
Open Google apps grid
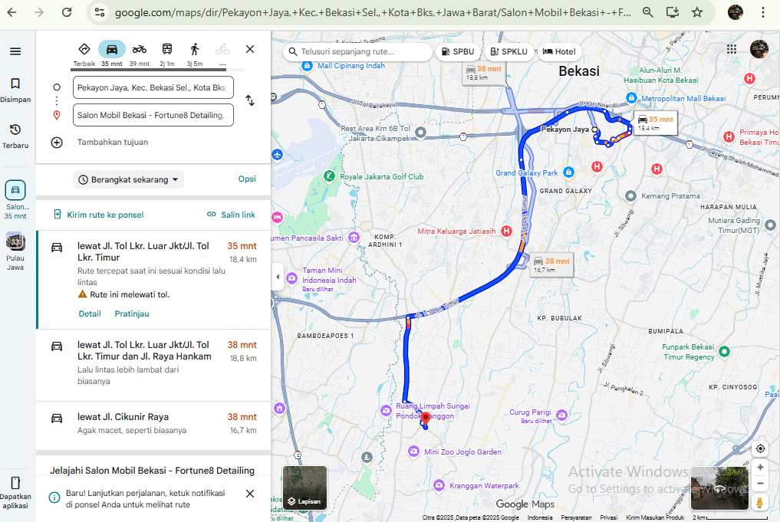coord(731,49)
